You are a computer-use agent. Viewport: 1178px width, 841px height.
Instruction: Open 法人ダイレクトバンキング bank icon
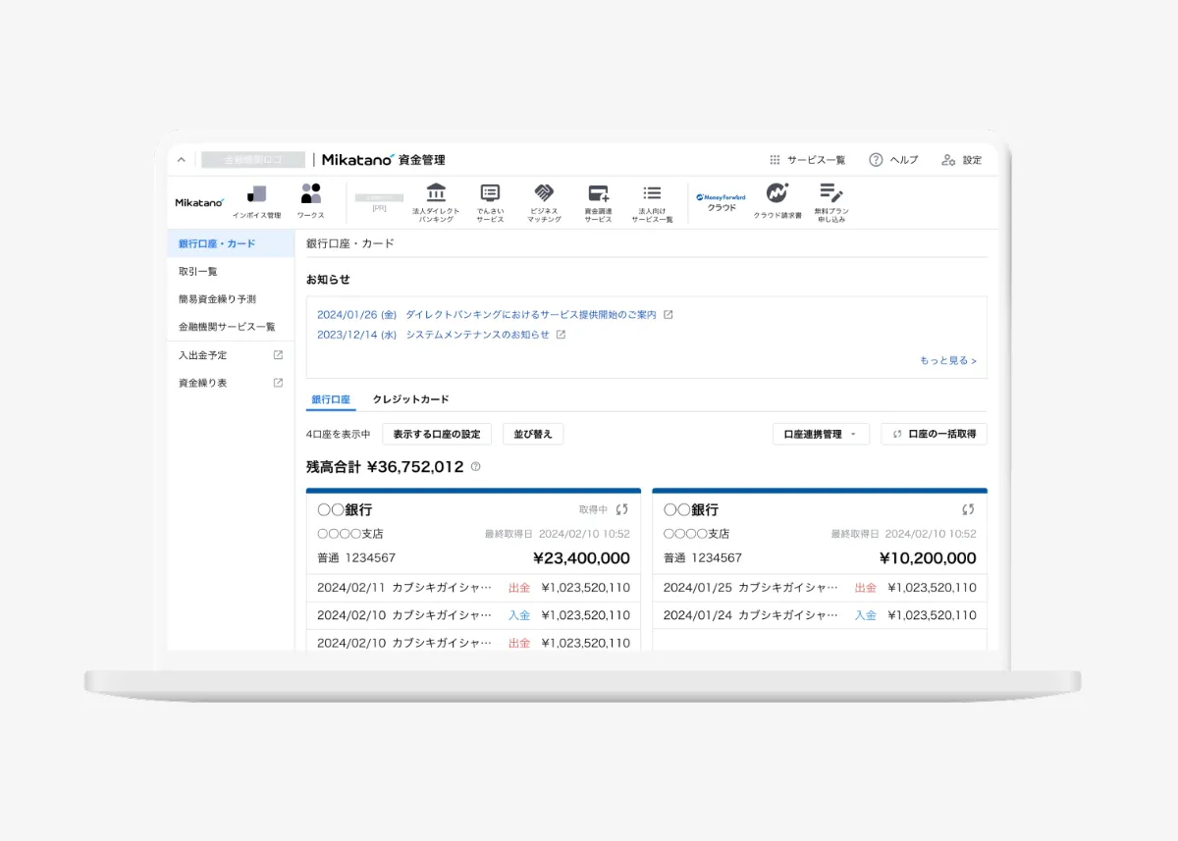point(436,203)
